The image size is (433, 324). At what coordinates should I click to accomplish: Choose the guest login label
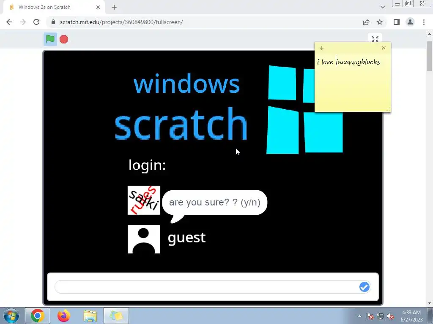click(186, 238)
